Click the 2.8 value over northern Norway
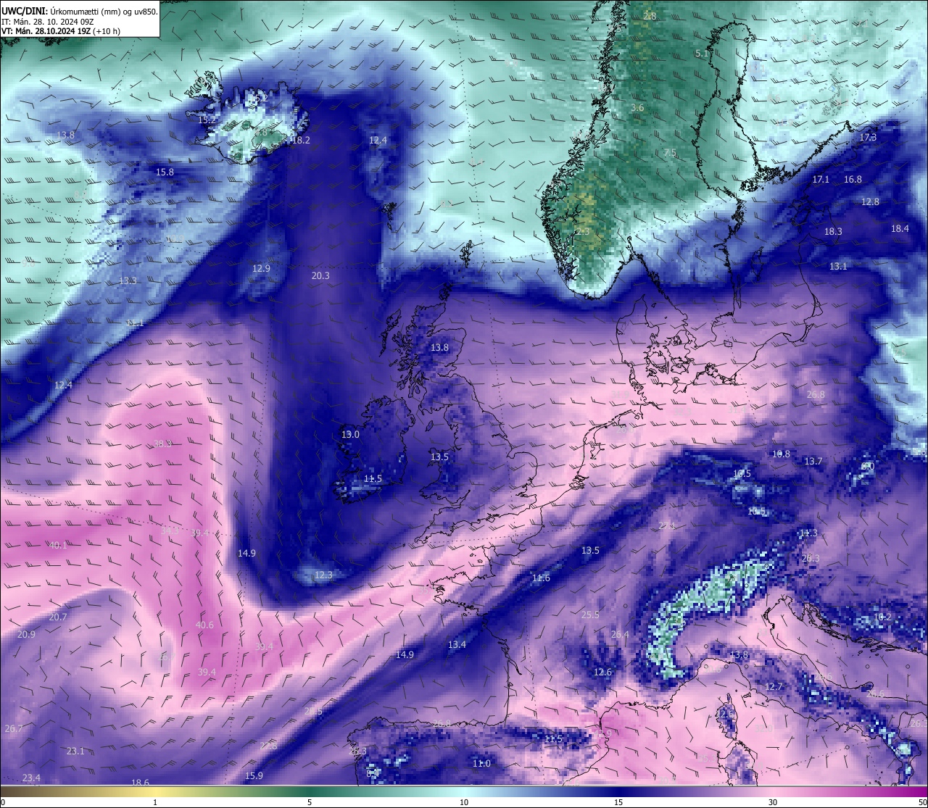This screenshot has height=808, width=928. pyautogui.click(x=650, y=16)
